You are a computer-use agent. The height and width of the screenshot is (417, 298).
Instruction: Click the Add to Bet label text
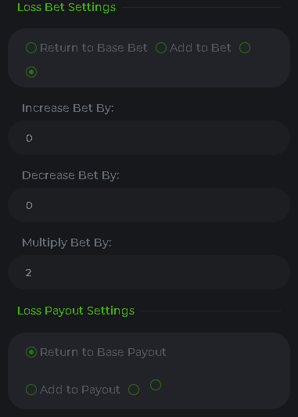point(200,48)
